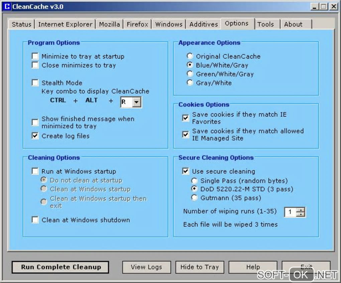The image size is (341, 283).
Task: Choose Green/White/Gray appearance
Action: click(x=190, y=74)
